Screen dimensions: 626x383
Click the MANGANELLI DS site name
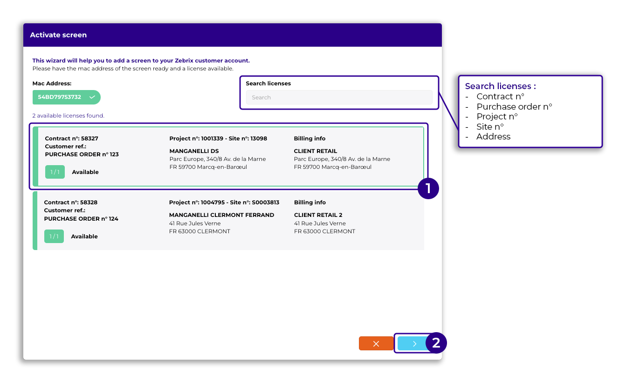pyautogui.click(x=194, y=151)
